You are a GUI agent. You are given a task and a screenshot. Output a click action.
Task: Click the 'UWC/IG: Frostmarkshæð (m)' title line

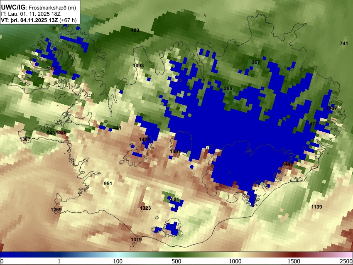coord(39,7)
